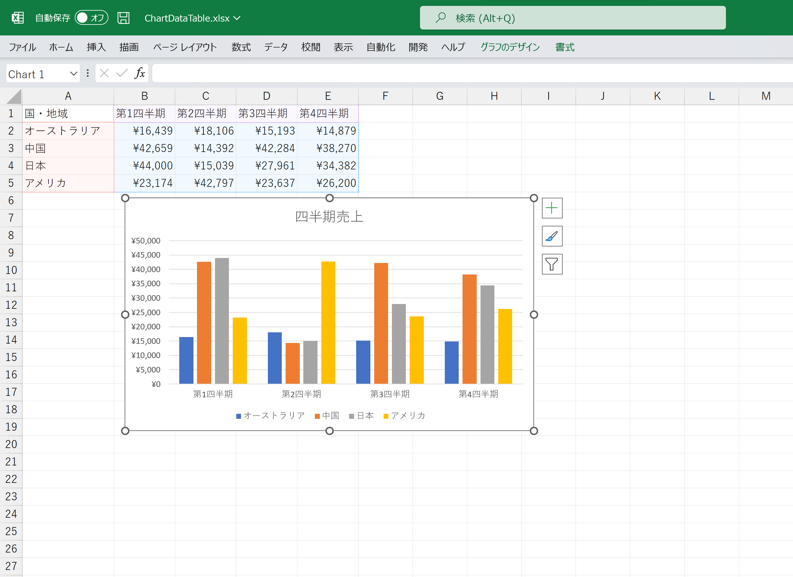Open the 数式 ribbon tab
Image resolution: width=793 pixels, height=577 pixels.
(x=241, y=47)
